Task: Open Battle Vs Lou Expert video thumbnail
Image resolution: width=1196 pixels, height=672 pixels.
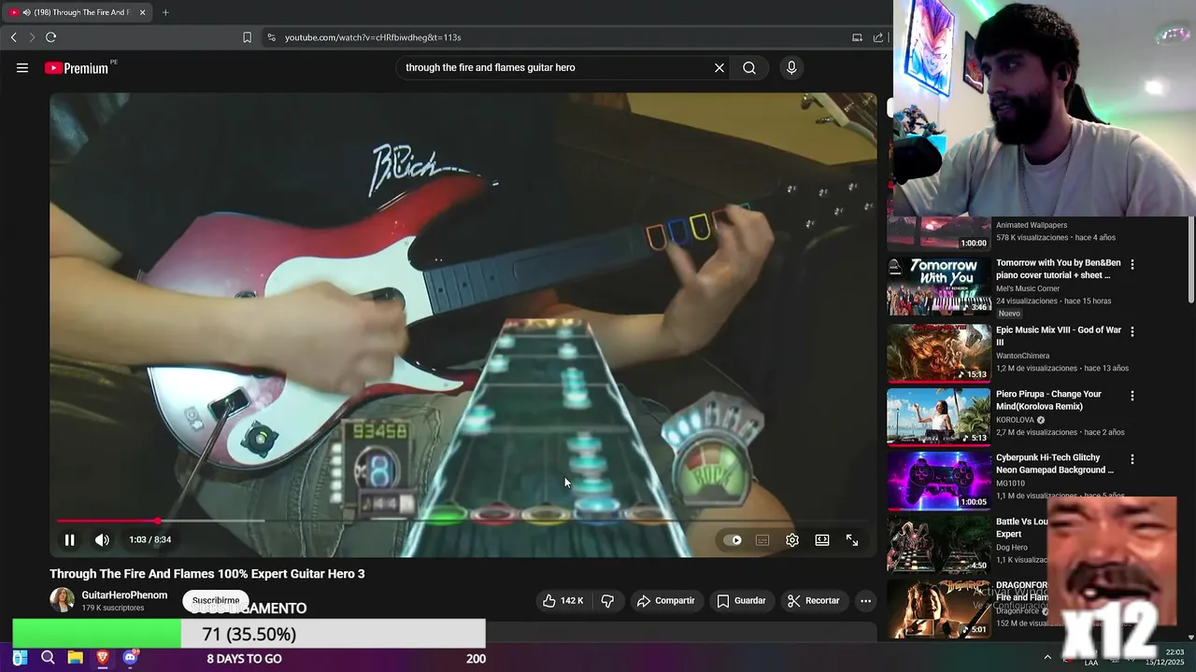Action: click(939, 544)
